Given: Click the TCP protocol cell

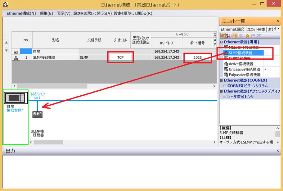Looking at the screenshot, I should 120,57.
